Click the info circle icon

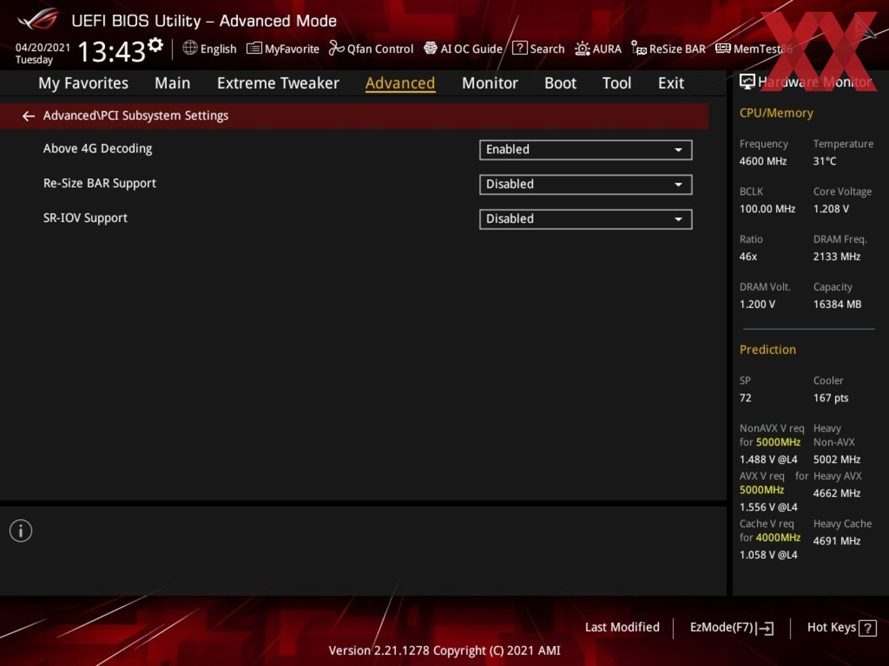21,531
